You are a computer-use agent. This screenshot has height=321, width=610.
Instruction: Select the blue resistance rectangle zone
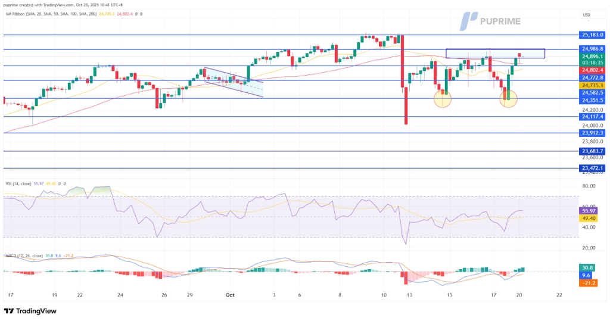[495, 54]
